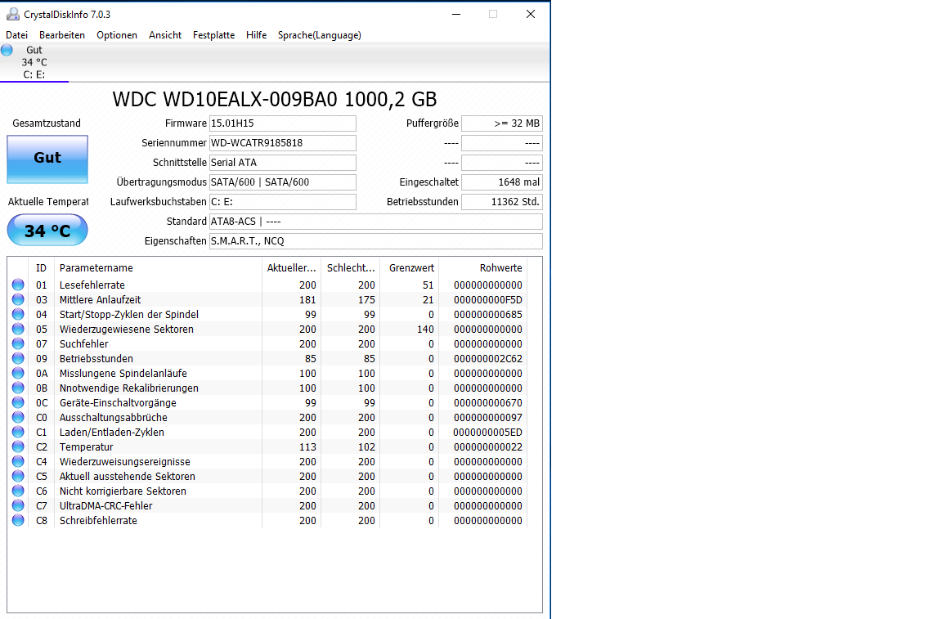Click the ID column header

pyautogui.click(x=42, y=268)
